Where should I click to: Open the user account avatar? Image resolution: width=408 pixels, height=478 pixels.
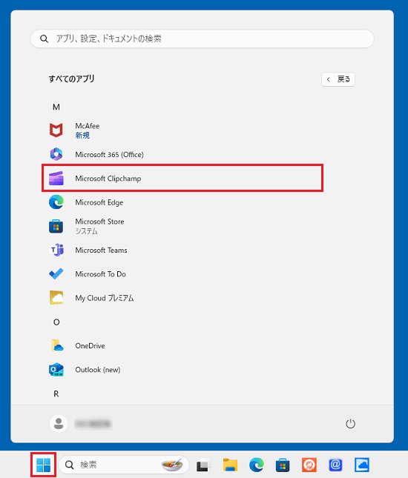pyautogui.click(x=59, y=423)
